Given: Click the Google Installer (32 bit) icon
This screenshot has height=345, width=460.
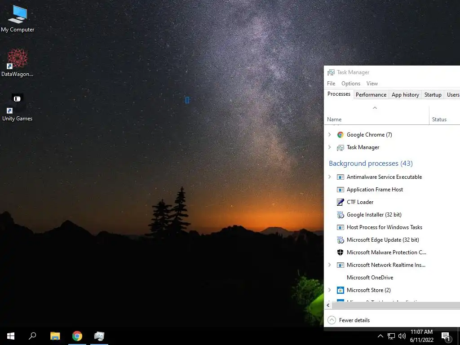Looking at the screenshot, I should click(x=341, y=215).
